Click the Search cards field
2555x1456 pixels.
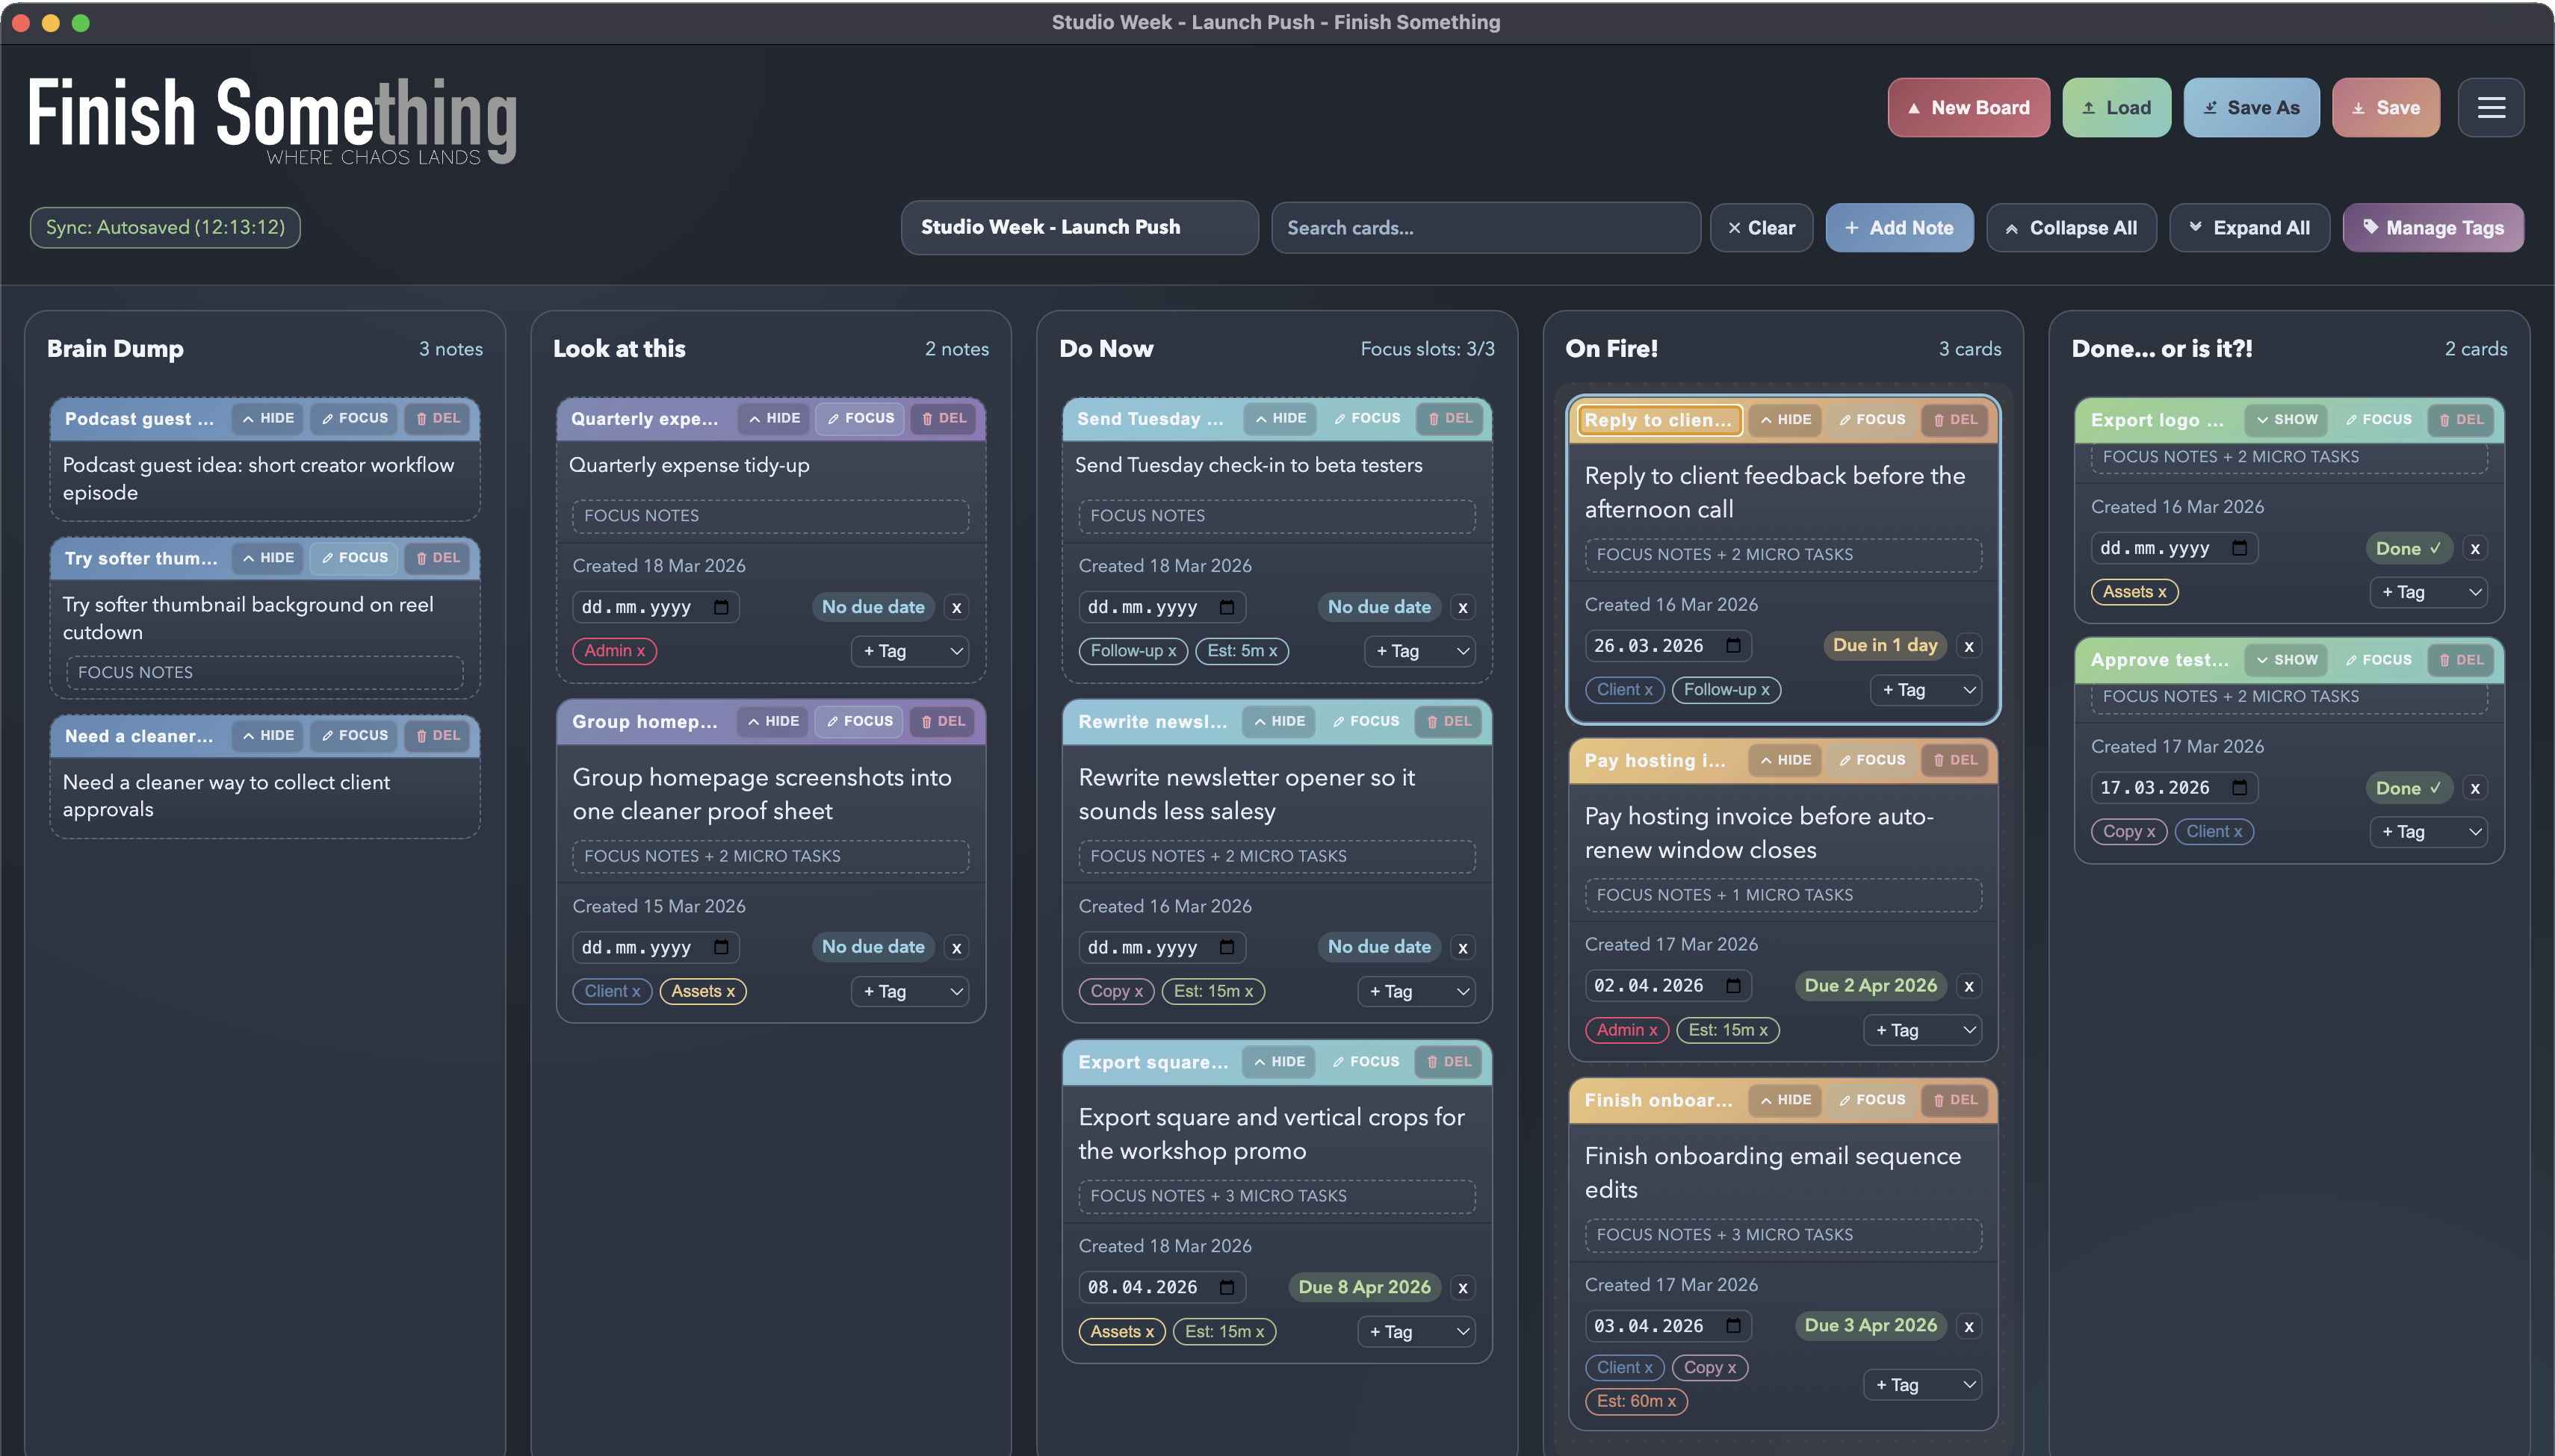coord(1486,228)
